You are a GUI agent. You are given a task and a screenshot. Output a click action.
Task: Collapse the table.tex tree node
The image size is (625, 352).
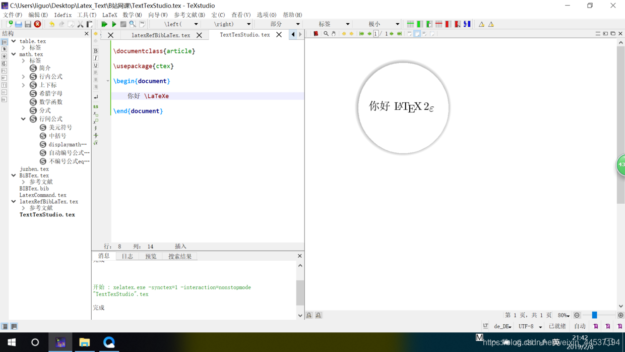tap(14, 41)
